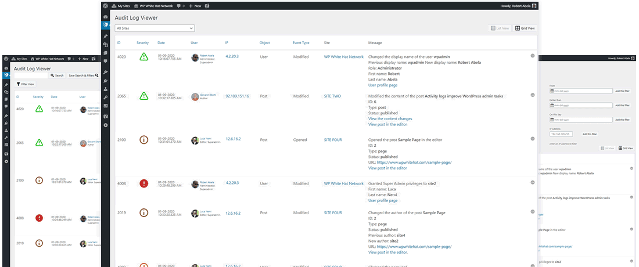The image size is (639, 267).
Task: Click info severity icon for event 2100
Action: point(143,140)
